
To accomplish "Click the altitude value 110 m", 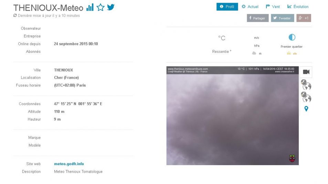I will (59, 112).
